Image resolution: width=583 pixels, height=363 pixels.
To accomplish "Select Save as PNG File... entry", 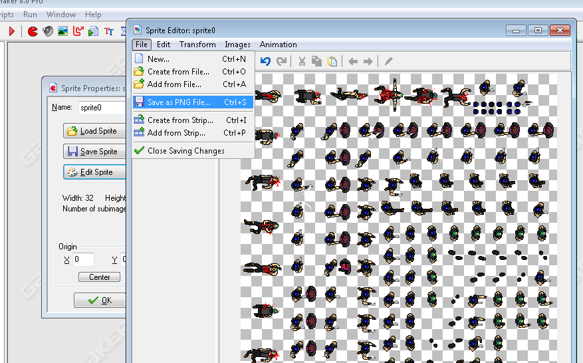I will coord(193,102).
